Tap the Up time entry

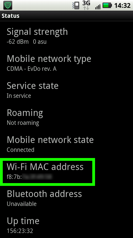click(66, 225)
